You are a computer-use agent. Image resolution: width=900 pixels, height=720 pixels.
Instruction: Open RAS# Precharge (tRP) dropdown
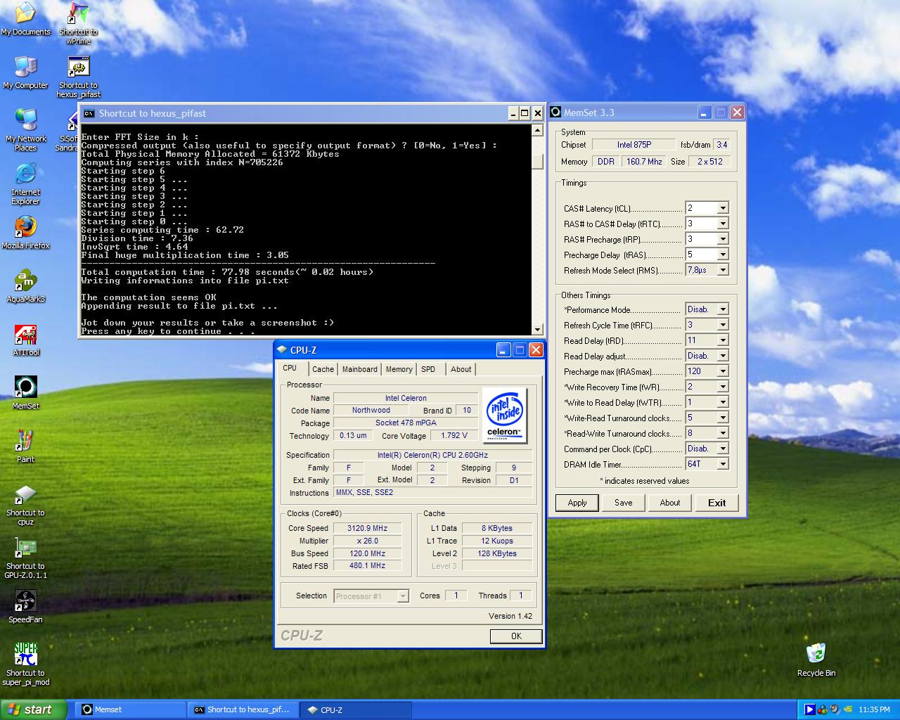[x=722, y=239]
